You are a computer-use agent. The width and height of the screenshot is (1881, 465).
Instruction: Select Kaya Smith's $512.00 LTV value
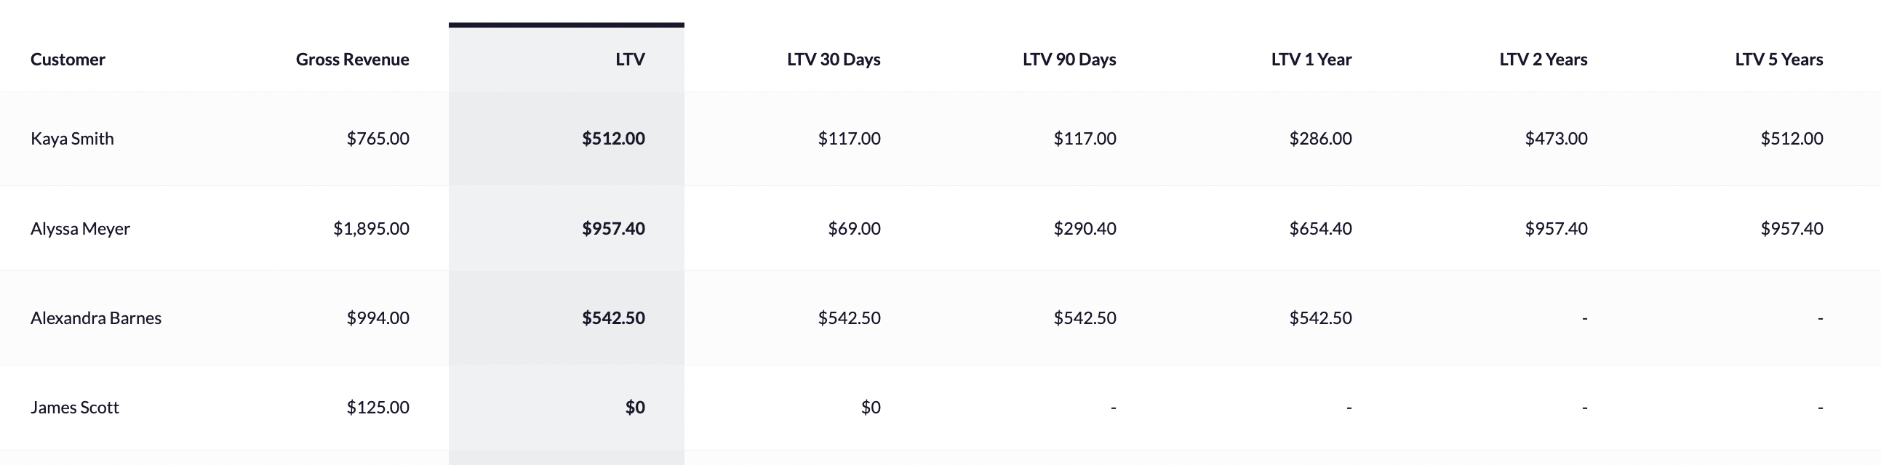(x=613, y=139)
